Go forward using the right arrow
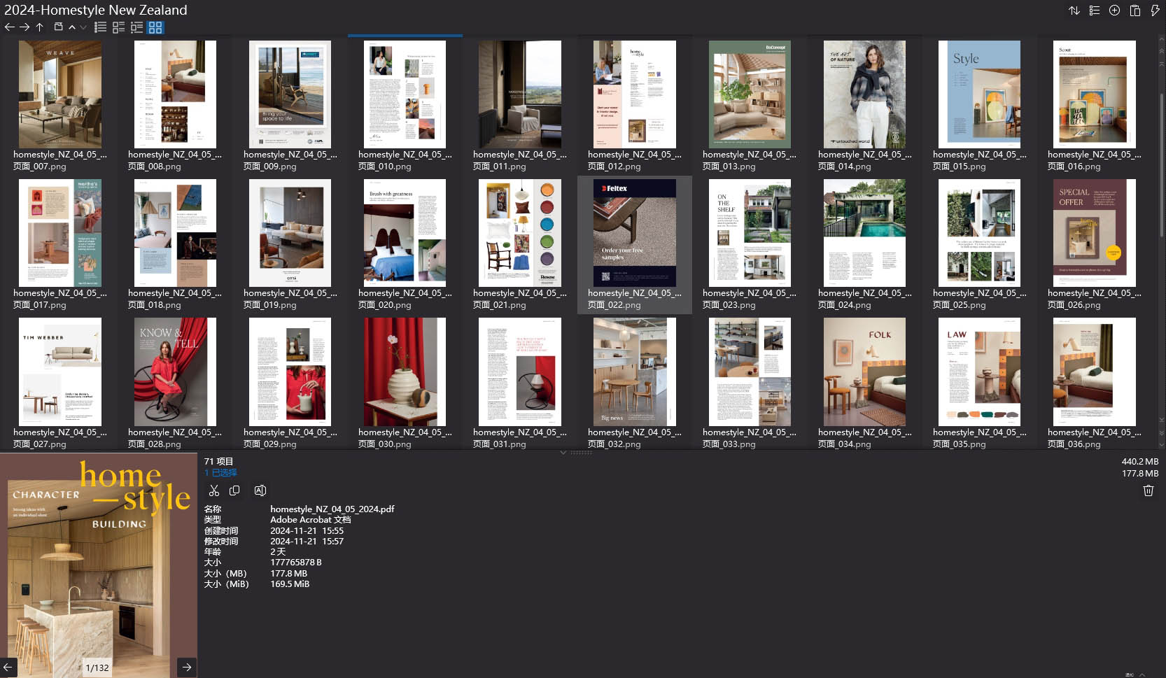Viewport: 1166px width, 678px height. (x=24, y=27)
